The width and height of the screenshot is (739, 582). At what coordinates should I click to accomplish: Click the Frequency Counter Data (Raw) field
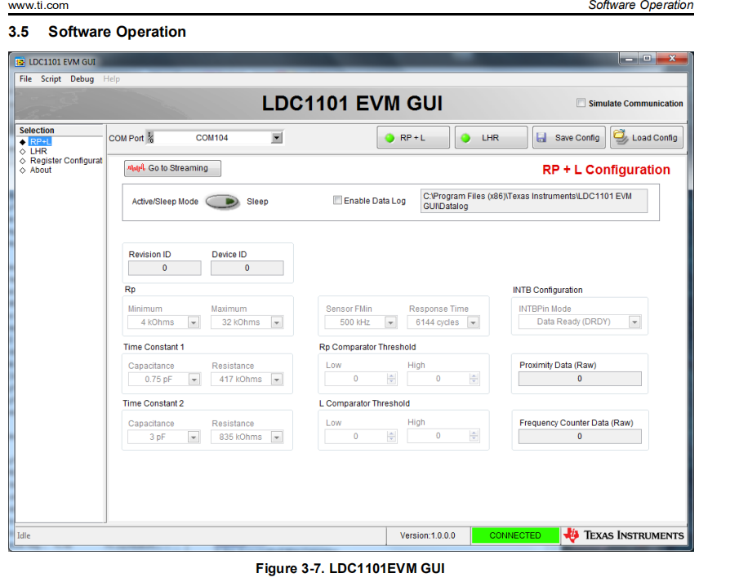(x=580, y=437)
